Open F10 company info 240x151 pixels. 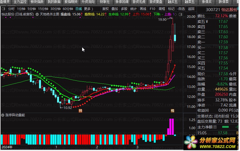152,9
